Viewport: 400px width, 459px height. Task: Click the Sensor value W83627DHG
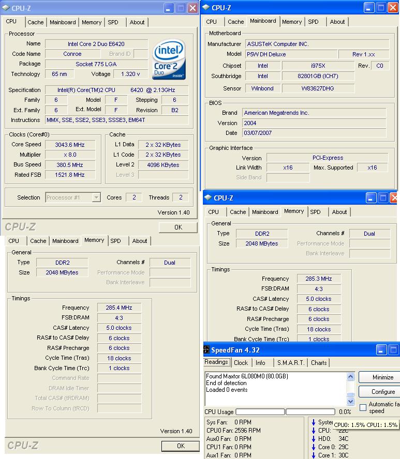pyautogui.click(x=318, y=88)
